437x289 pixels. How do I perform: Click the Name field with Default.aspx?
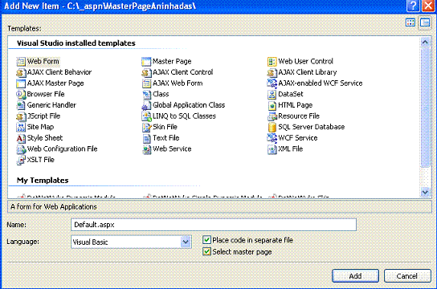214,225
